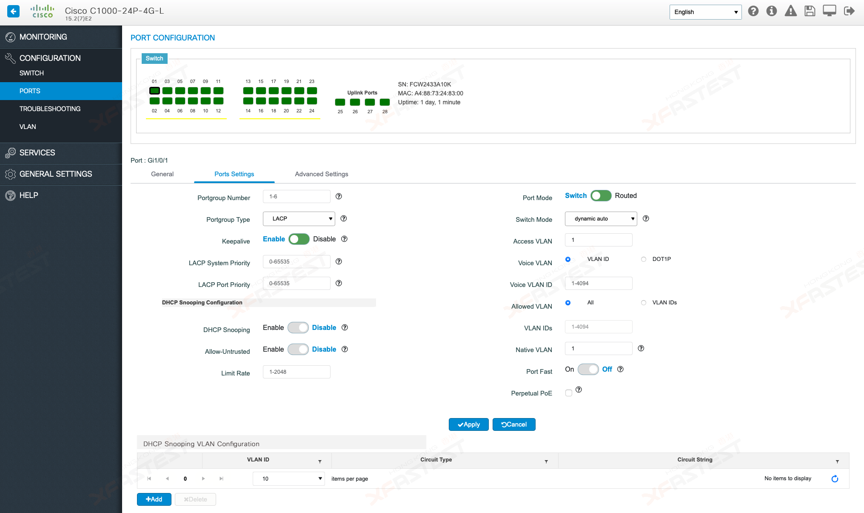
Task: Open GENERAL SETTINGS in sidebar
Action: [61, 174]
